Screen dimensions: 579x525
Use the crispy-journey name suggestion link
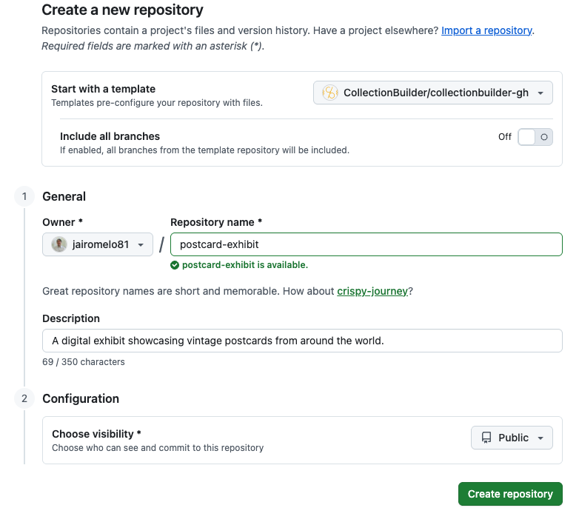[x=372, y=291]
